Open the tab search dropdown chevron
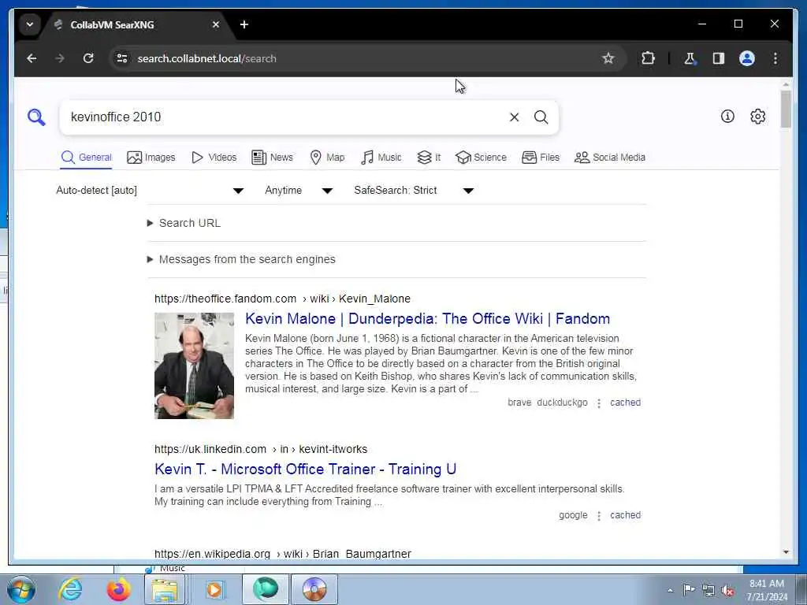The width and height of the screenshot is (807, 605). click(x=30, y=24)
